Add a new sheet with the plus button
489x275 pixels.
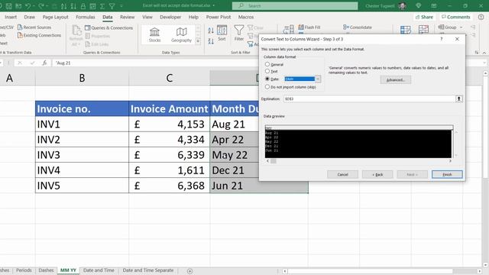pos(189,271)
